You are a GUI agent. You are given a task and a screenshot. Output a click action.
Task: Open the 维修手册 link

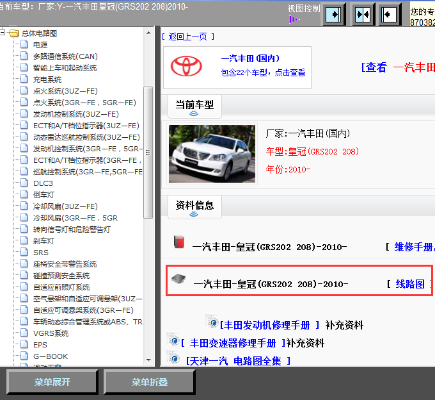point(415,247)
